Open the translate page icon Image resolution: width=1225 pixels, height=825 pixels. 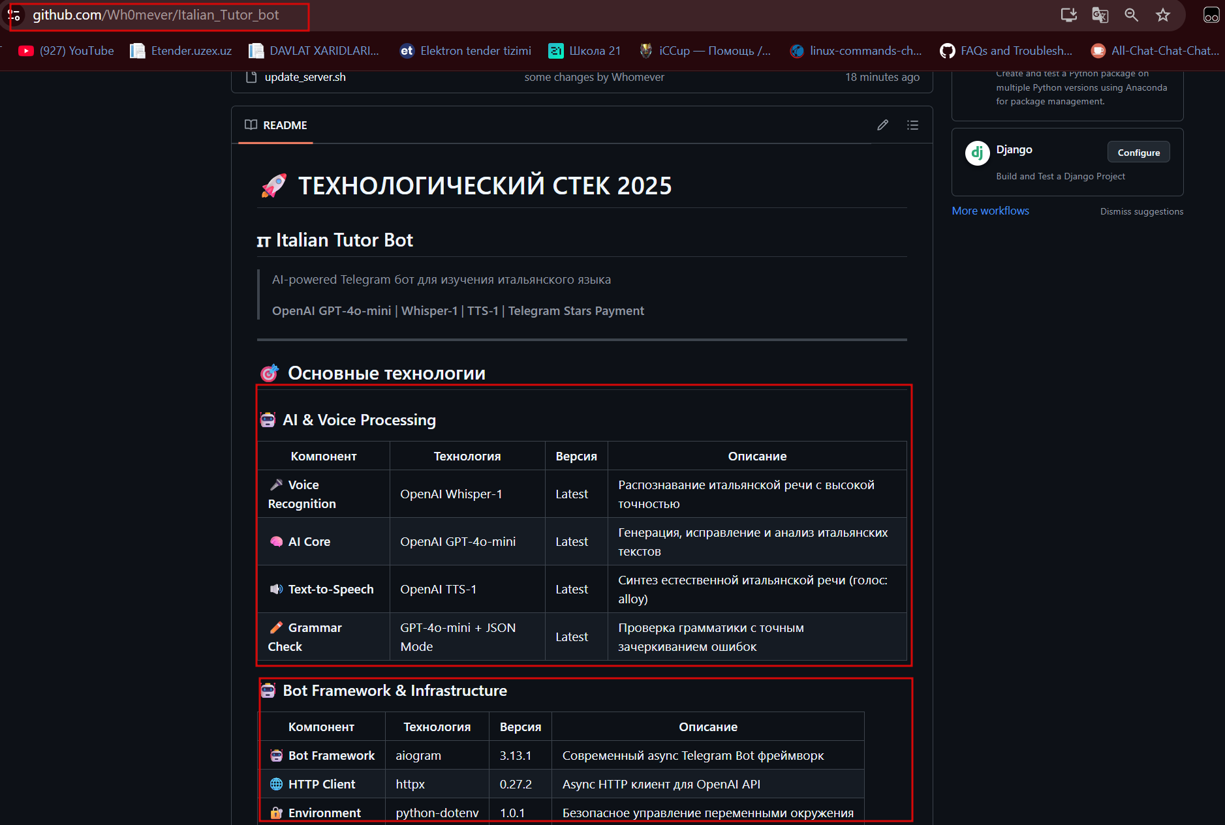point(1100,15)
